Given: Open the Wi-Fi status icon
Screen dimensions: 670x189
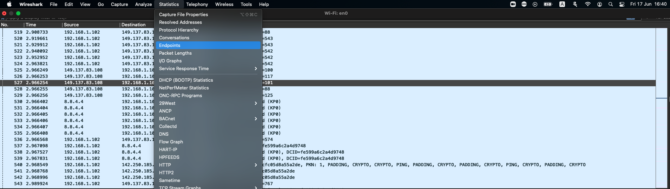Looking at the screenshot, I should coord(588,4).
